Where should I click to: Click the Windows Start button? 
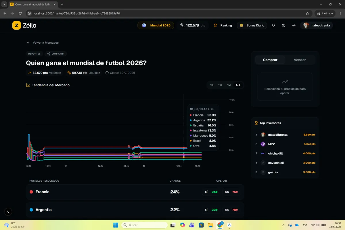(x=116, y=225)
